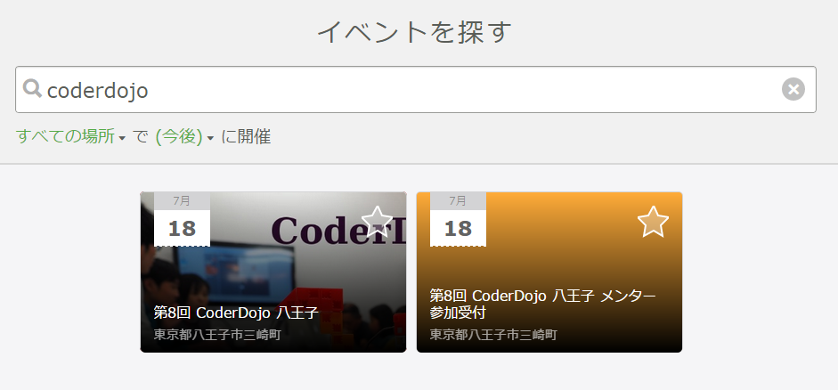The width and height of the screenshot is (838, 390).
Task: Click 東京都八王子市三崎町 under the photo card
Action: [x=217, y=335]
